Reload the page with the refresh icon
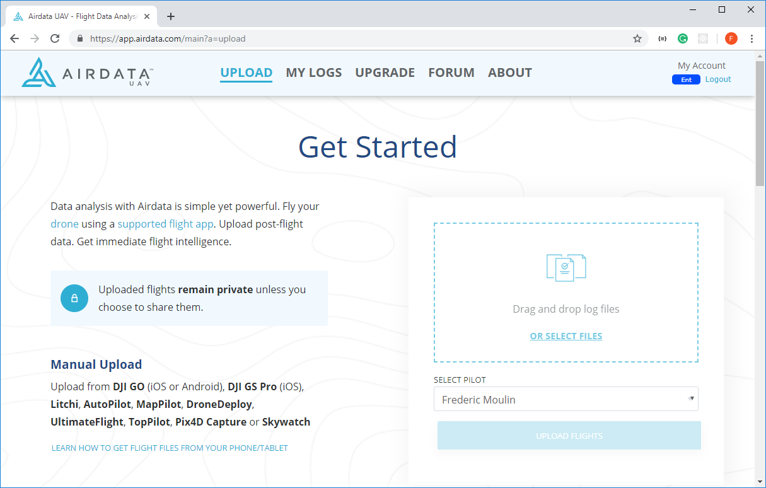Screen dimensions: 766x488 (x=55, y=38)
